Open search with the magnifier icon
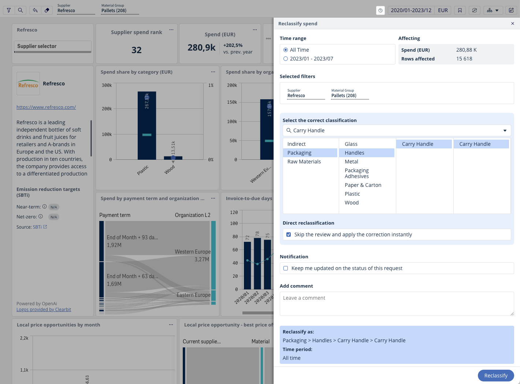 pyautogui.click(x=21, y=10)
